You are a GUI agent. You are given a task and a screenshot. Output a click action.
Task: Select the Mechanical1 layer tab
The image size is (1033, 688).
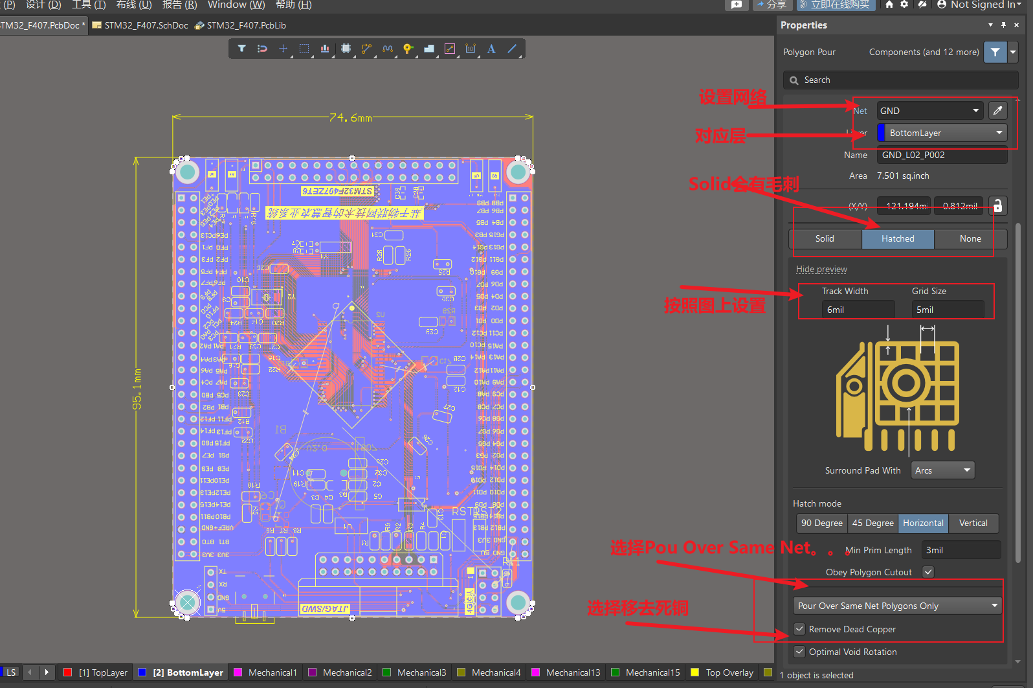tap(265, 672)
